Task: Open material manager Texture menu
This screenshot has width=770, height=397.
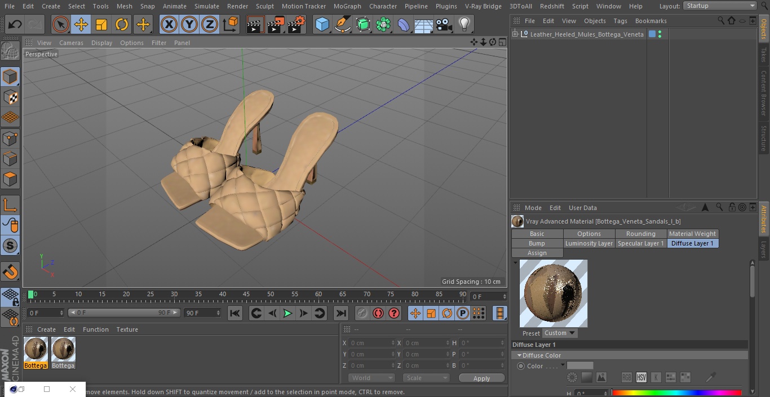Action: (127, 329)
